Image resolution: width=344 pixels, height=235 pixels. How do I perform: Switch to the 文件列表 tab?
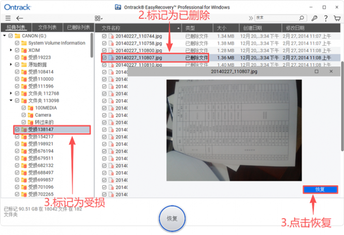tap(47, 27)
